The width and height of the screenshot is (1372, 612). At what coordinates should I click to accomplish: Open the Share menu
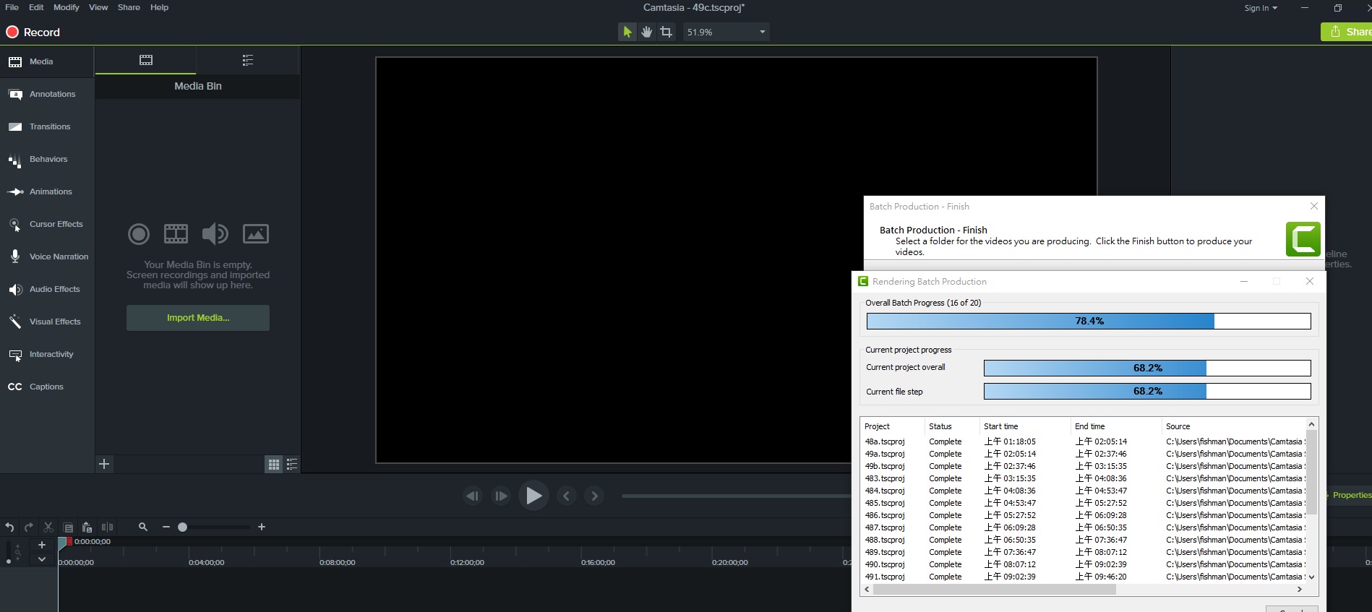[x=129, y=7]
